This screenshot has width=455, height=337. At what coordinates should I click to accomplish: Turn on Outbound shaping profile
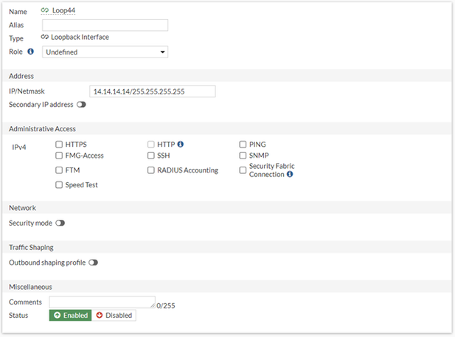point(94,263)
